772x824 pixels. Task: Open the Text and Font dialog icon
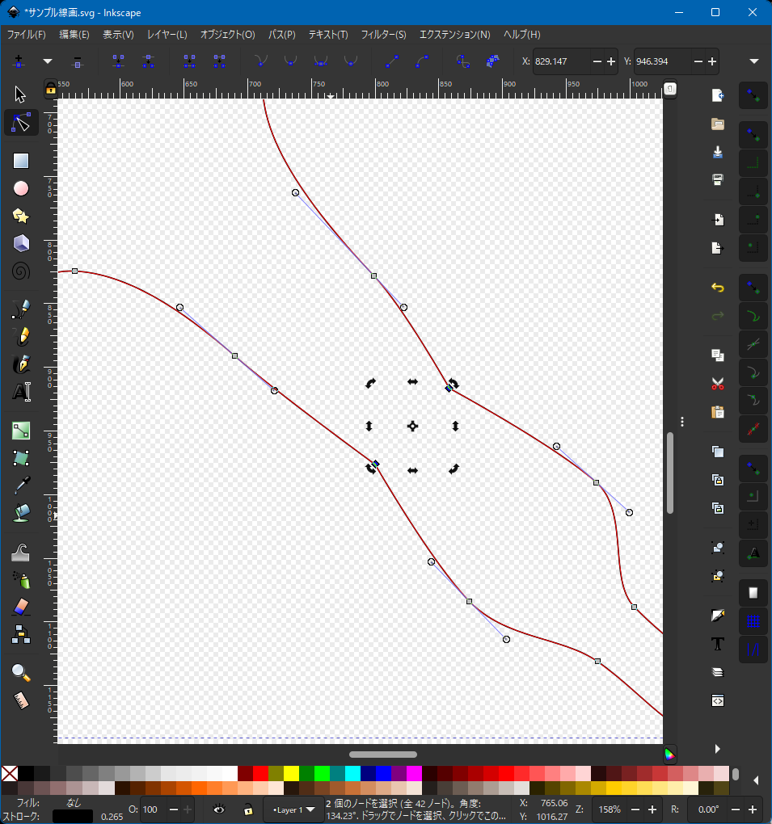[718, 644]
